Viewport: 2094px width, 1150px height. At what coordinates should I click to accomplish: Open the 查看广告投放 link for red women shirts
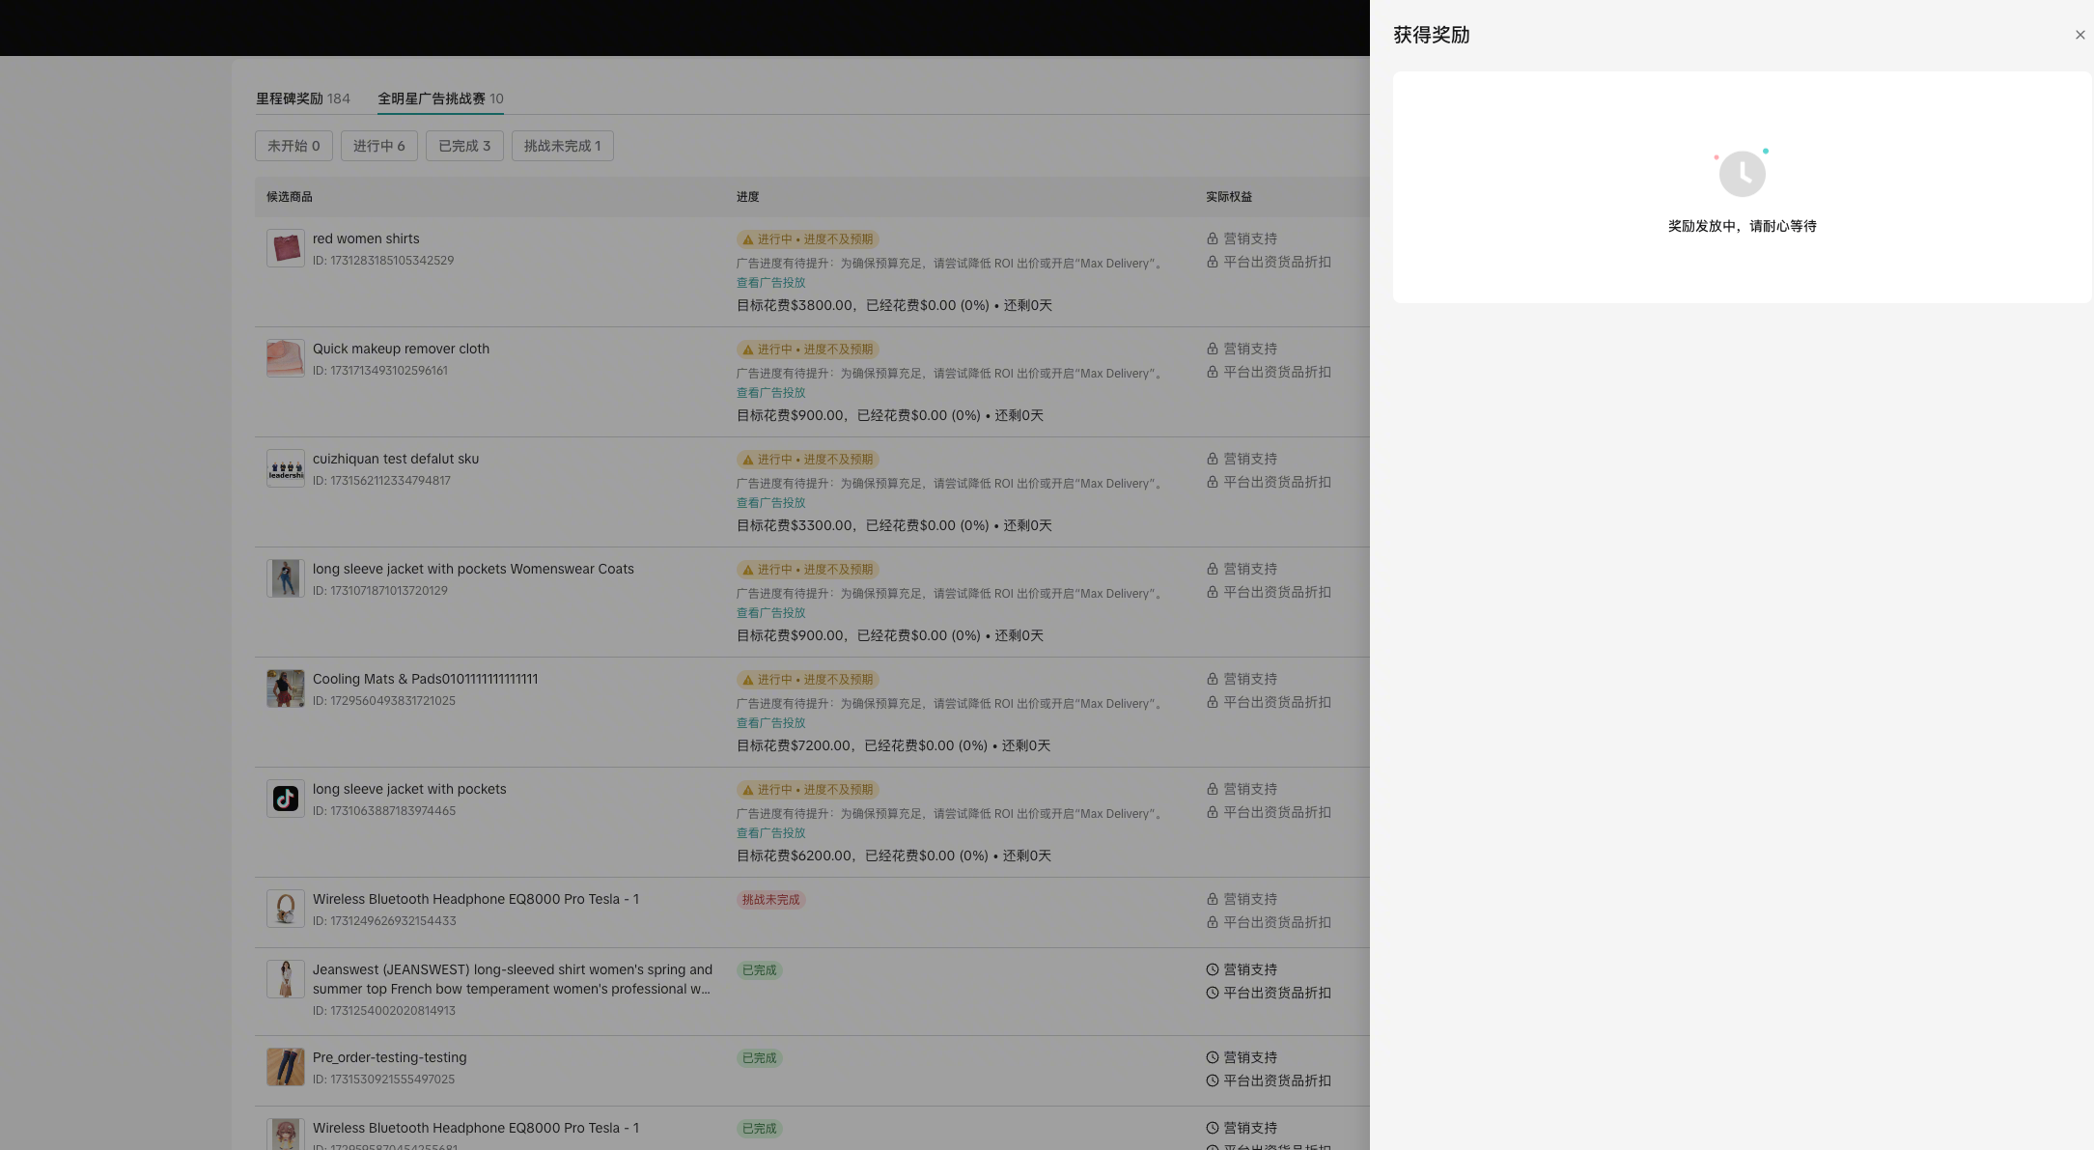(770, 283)
